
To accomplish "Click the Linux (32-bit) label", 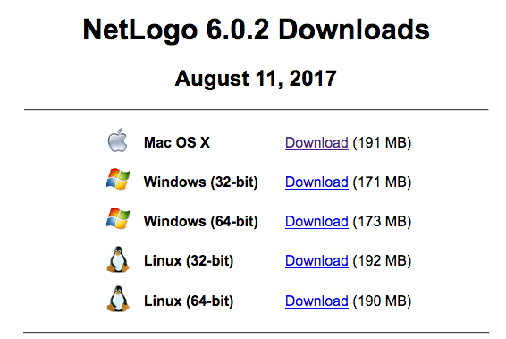I will [x=189, y=261].
